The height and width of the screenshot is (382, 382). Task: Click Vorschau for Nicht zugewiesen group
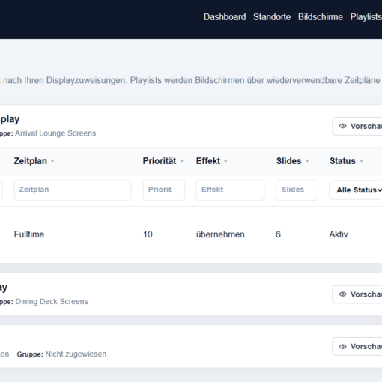[357, 346]
